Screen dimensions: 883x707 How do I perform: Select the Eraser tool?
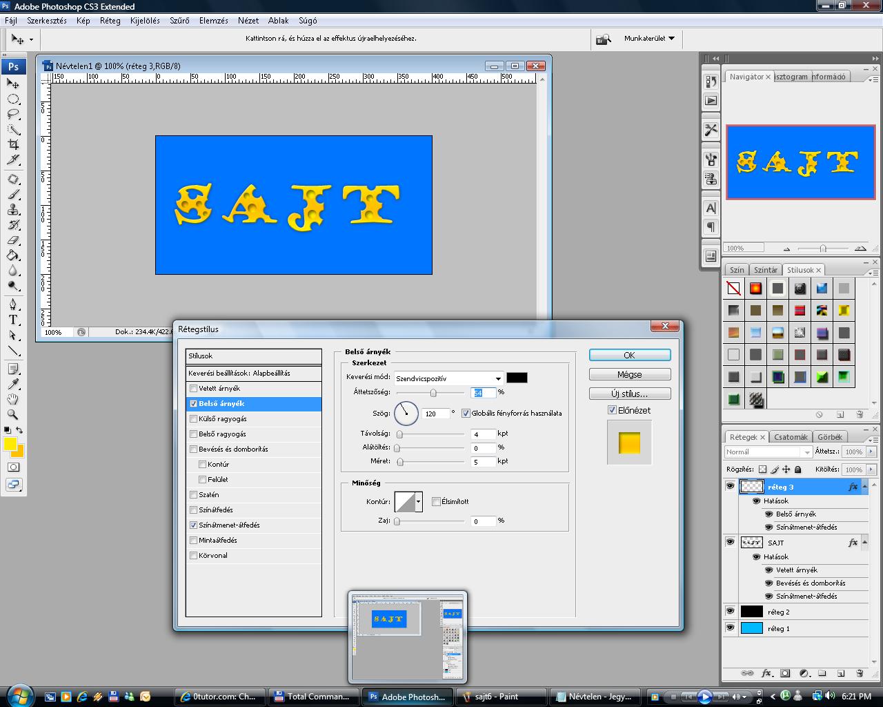(x=13, y=240)
